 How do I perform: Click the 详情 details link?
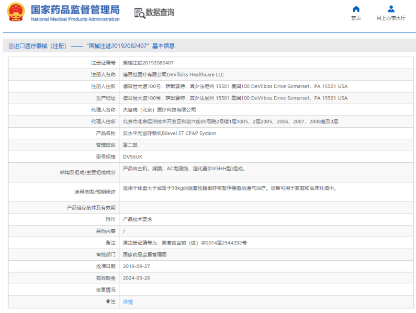point(128,302)
